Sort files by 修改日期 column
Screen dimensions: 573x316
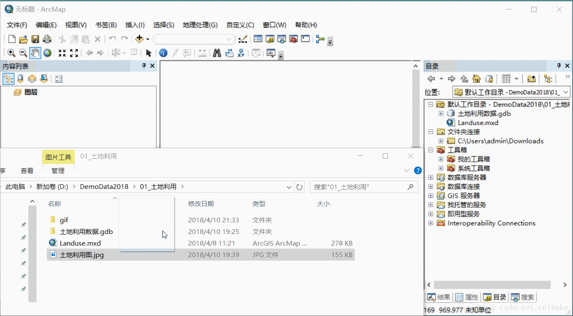(x=201, y=204)
